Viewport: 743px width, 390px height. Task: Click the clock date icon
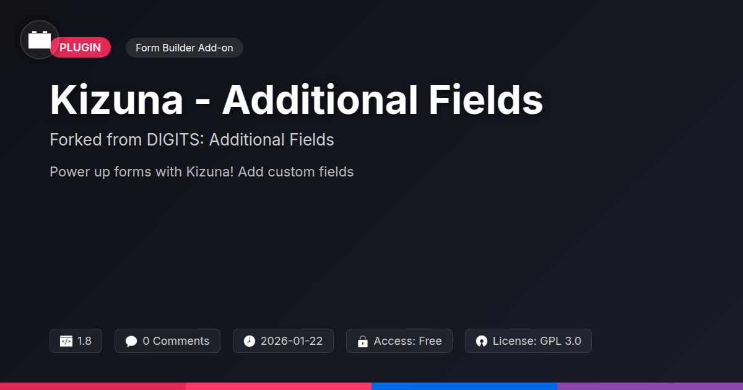click(250, 341)
